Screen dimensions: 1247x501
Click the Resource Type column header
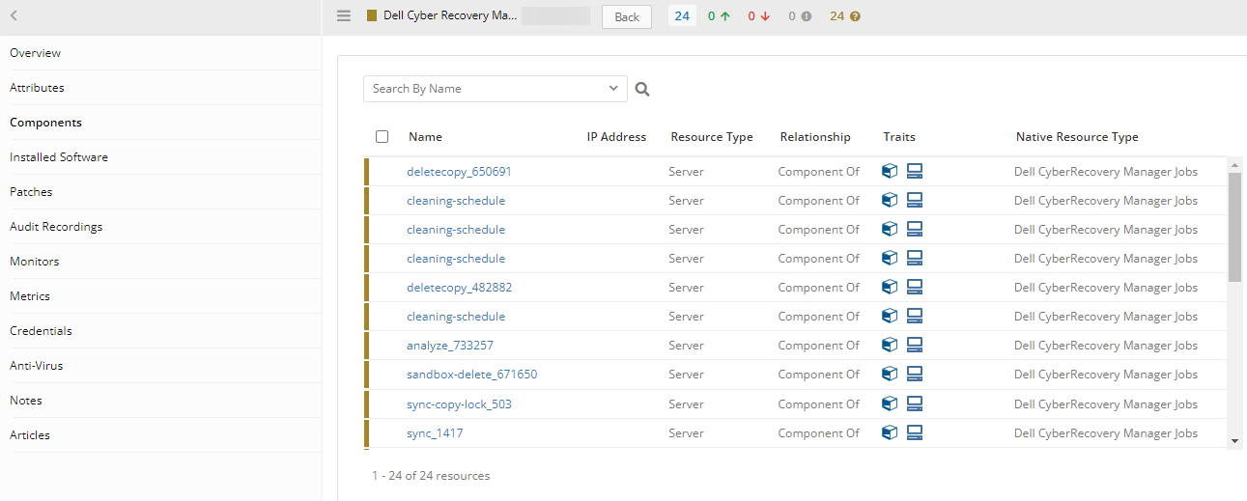(x=712, y=137)
